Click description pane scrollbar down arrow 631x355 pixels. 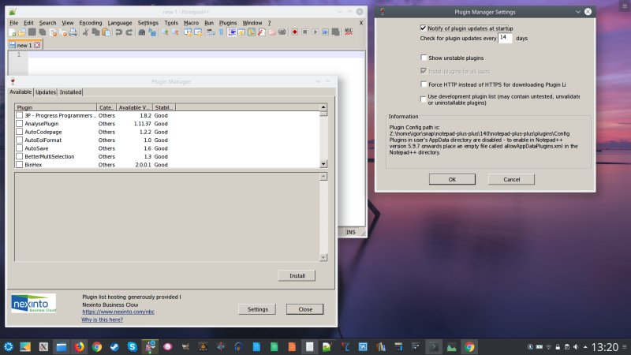[323, 257]
